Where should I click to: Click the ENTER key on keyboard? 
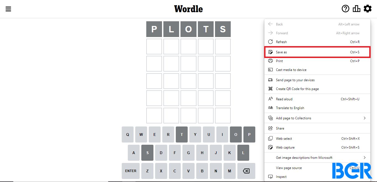pyautogui.click(x=131, y=171)
